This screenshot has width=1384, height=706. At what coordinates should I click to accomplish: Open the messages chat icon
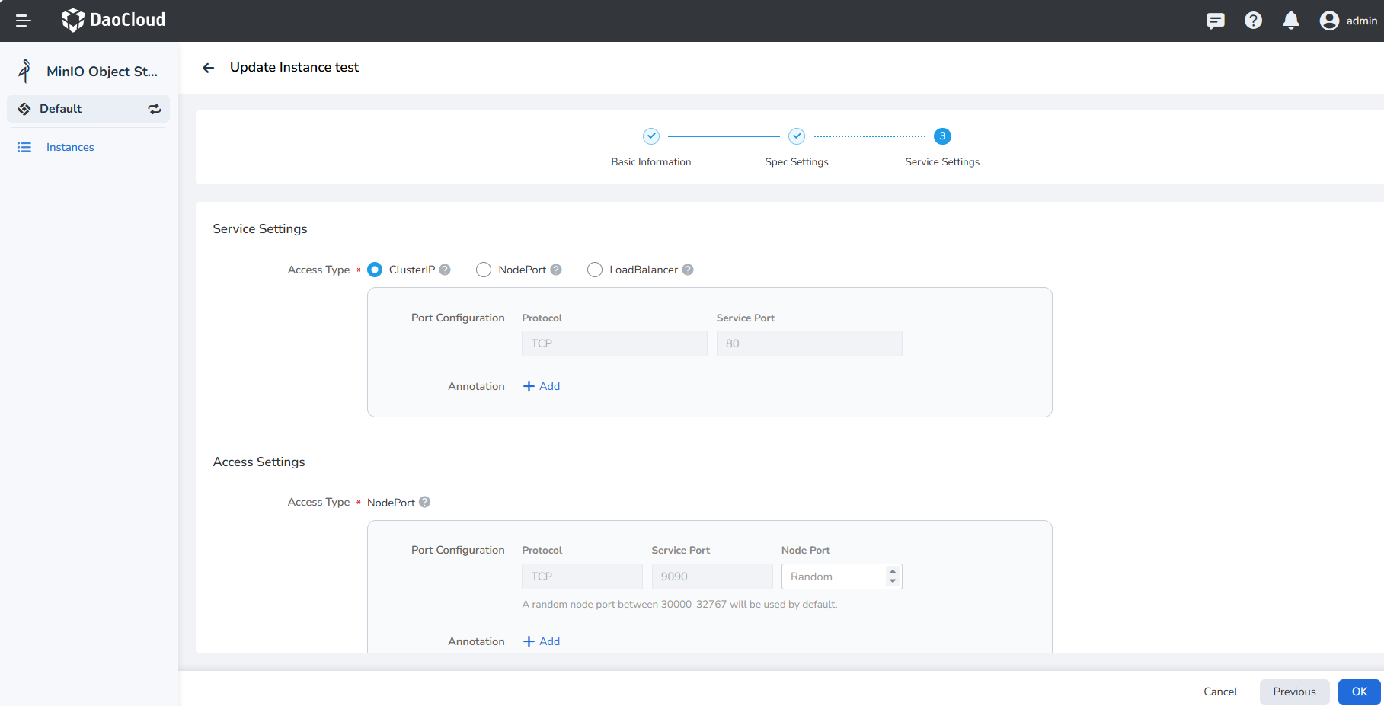[1215, 21]
